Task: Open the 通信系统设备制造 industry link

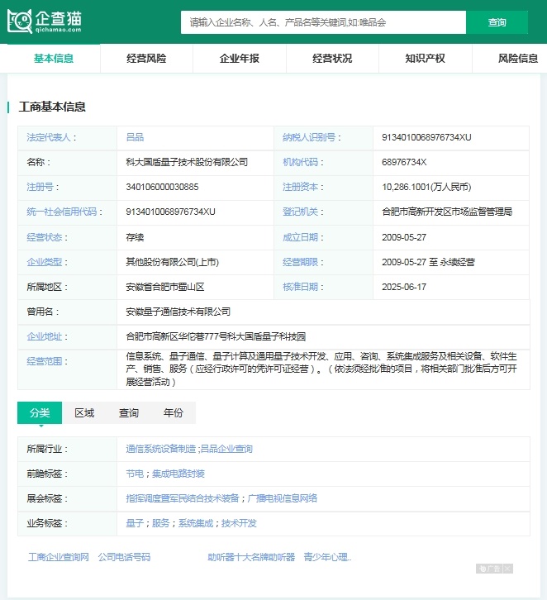Action: [161, 449]
